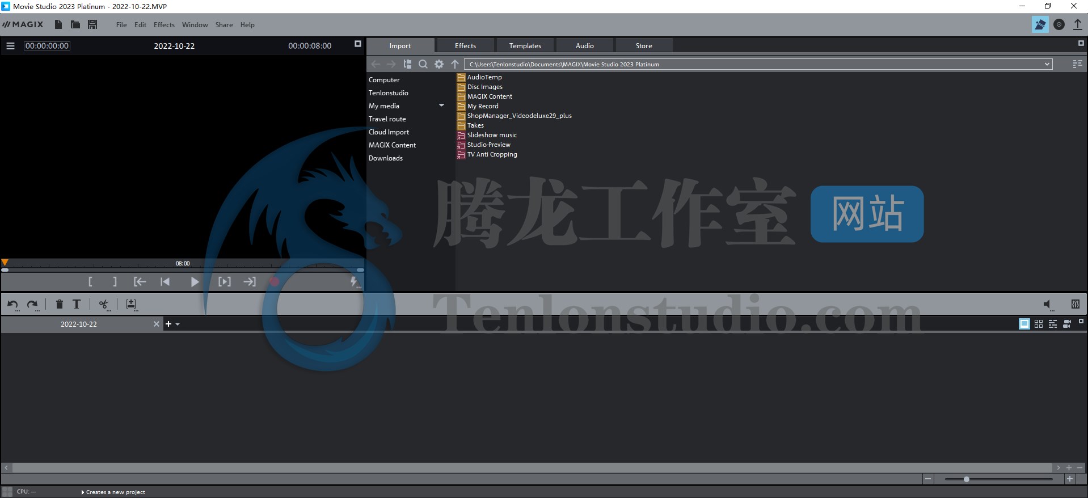Open the Window menu
1088x498 pixels.
coord(195,25)
